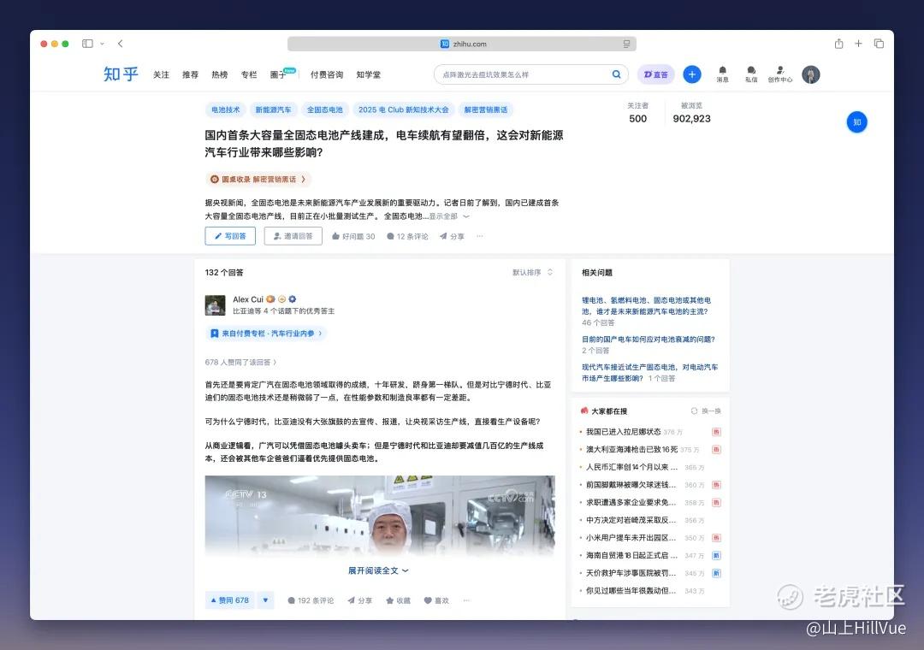Select the 全固态电池 topic tag
Screen dimensions: 924x650
click(324, 109)
